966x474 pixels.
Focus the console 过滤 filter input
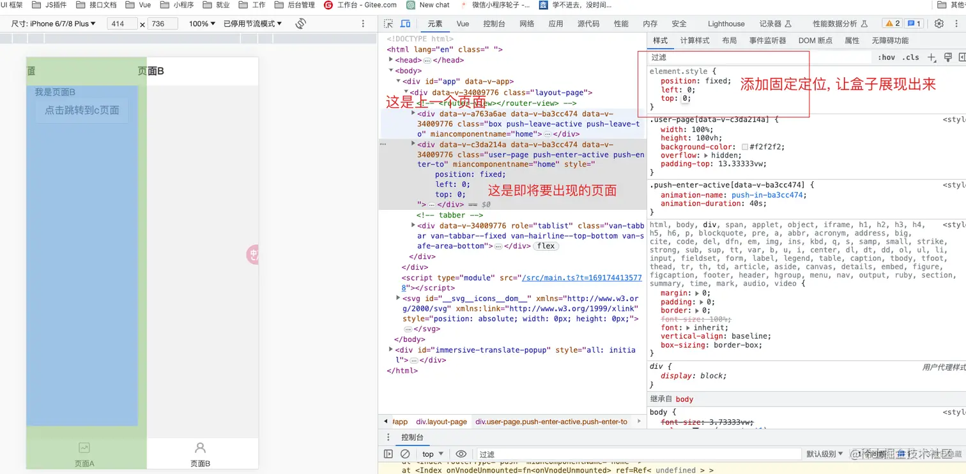point(639,454)
